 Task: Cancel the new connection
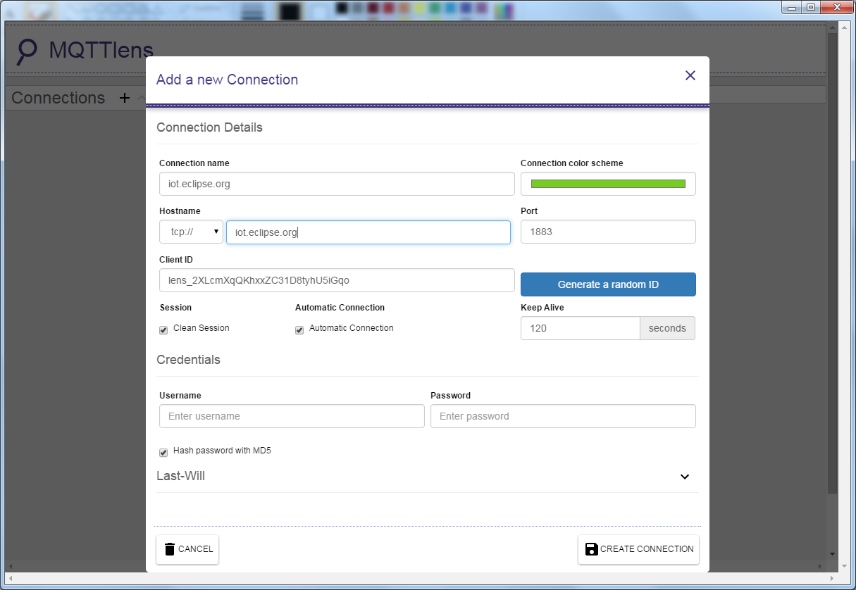point(187,549)
